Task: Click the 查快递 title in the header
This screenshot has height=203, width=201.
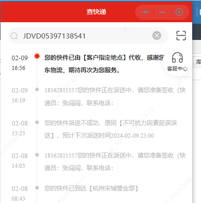Action: click(x=96, y=12)
